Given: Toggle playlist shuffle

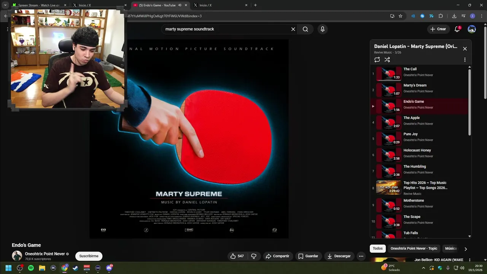Looking at the screenshot, I should tap(387, 60).
